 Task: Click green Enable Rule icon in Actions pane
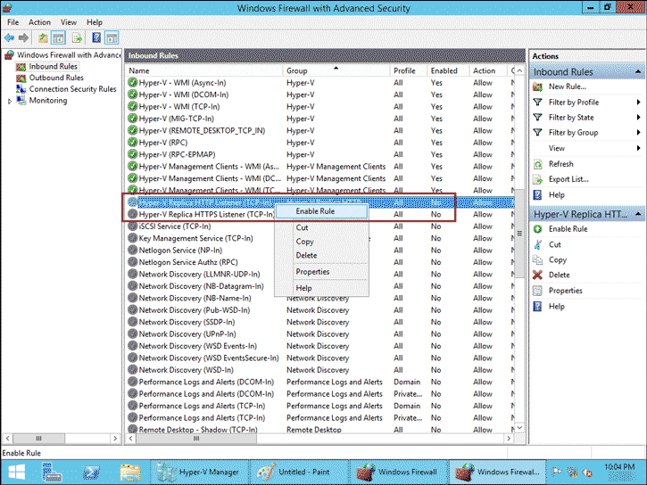537,229
